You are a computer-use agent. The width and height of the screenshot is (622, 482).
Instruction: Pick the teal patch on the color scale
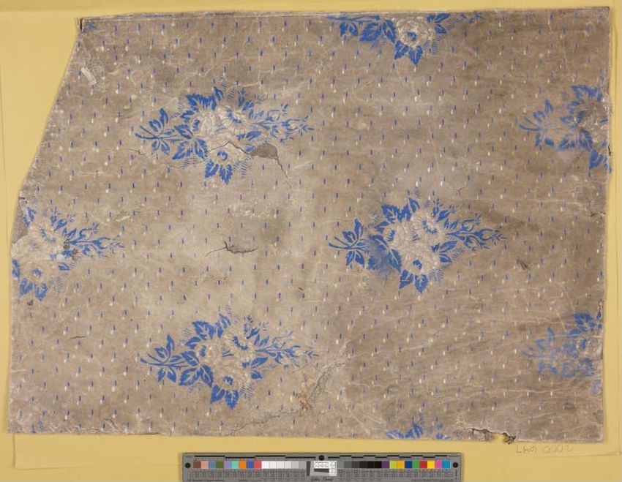[235, 464]
